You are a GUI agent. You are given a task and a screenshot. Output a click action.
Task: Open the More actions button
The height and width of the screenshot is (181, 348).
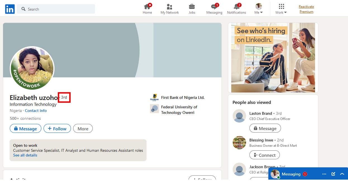click(83, 128)
